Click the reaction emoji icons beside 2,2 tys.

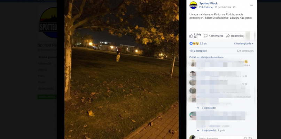click(x=194, y=43)
